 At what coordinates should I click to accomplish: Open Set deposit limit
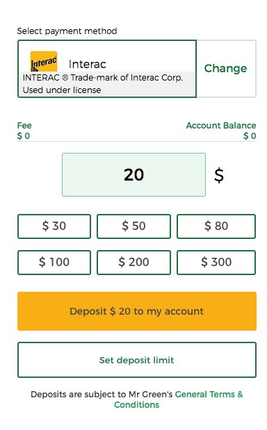[x=137, y=360]
